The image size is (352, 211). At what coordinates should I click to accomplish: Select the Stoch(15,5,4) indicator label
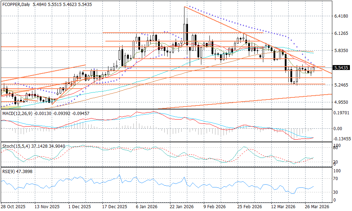coord(14,146)
